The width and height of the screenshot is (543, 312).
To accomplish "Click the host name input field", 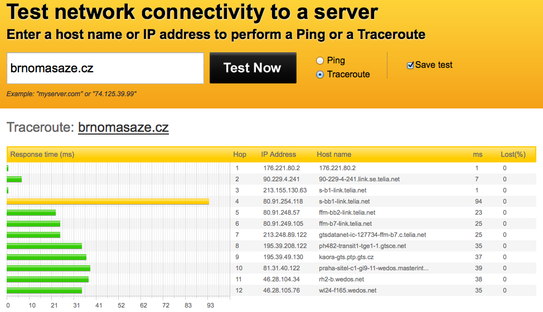I will 105,68.
